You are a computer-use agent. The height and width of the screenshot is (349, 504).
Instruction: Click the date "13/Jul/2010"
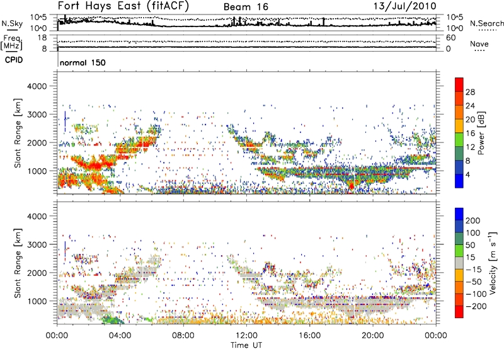point(404,6)
